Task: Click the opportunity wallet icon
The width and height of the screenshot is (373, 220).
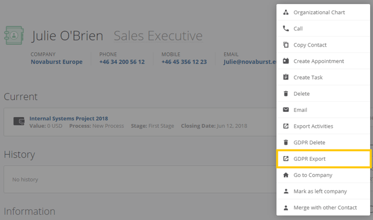Action: (19, 121)
